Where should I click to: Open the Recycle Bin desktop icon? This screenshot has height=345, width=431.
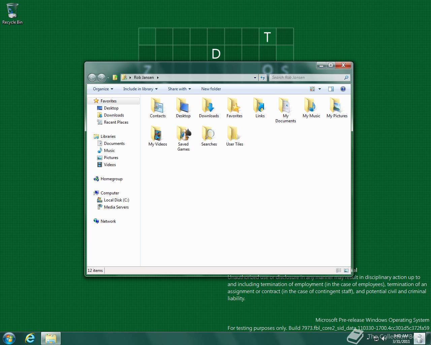pos(12,14)
